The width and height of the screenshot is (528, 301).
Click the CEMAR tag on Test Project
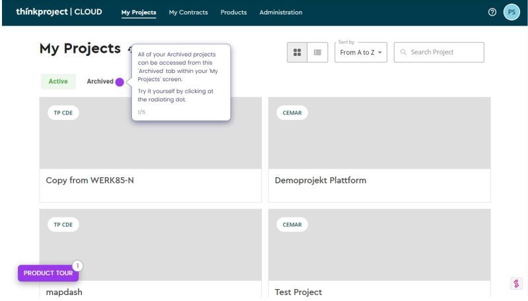292,225
